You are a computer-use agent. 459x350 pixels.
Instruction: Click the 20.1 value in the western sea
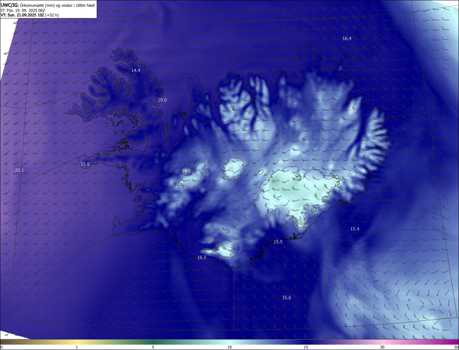(x=19, y=170)
